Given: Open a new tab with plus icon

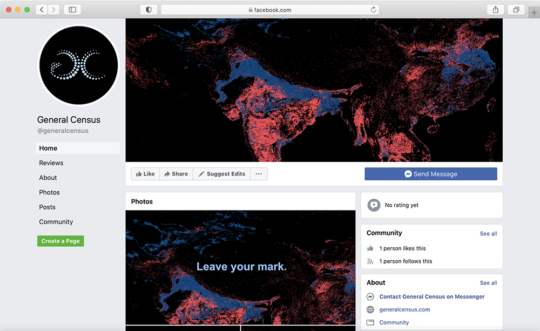Looking at the screenshot, I should pos(534,12).
